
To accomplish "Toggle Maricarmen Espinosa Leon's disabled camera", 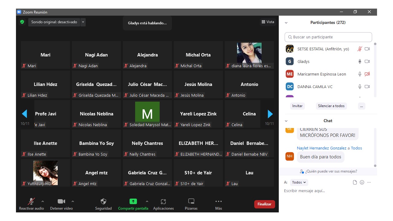I will point(367,74).
